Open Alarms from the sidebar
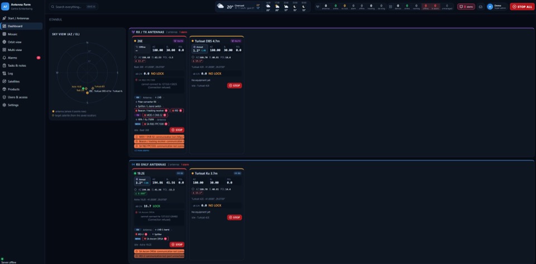The width and height of the screenshot is (536, 264). (x=22, y=57)
